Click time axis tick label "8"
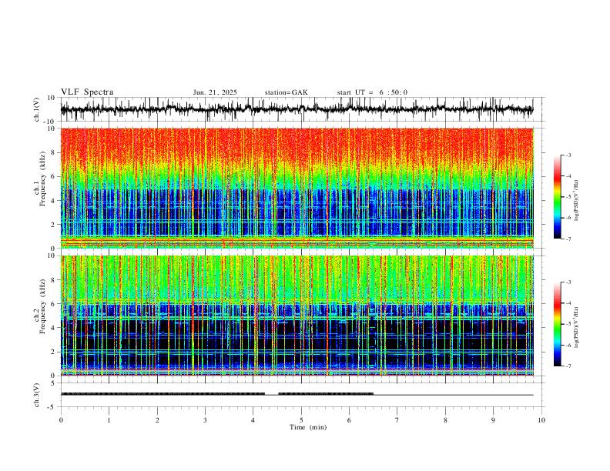The width and height of the screenshot is (610, 471). coord(445,420)
